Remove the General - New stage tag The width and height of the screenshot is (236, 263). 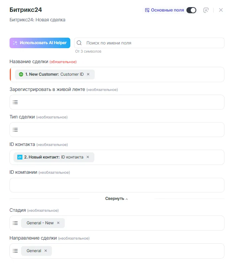click(58, 223)
